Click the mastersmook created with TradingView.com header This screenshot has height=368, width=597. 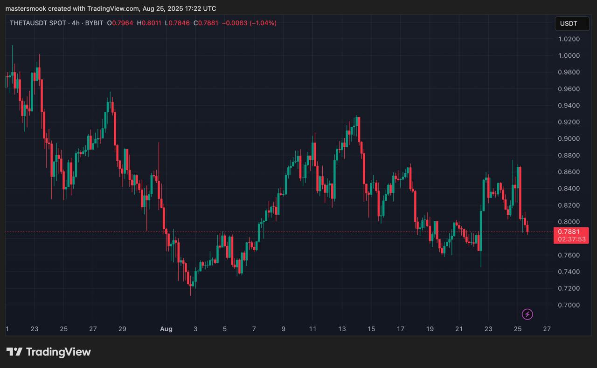point(111,8)
